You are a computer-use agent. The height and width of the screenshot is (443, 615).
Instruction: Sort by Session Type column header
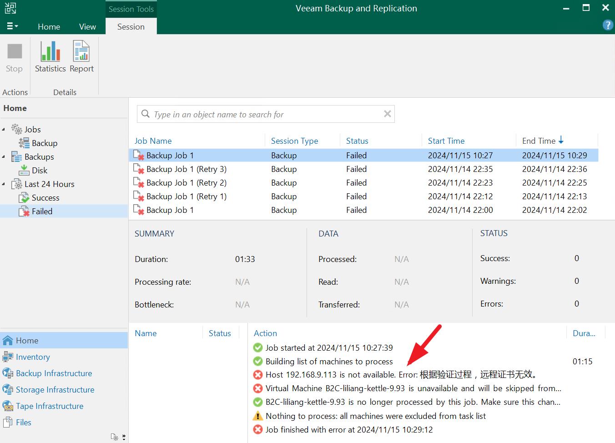[294, 141]
